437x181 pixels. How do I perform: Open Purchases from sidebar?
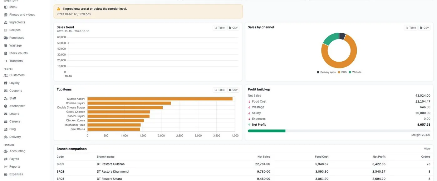click(x=17, y=38)
